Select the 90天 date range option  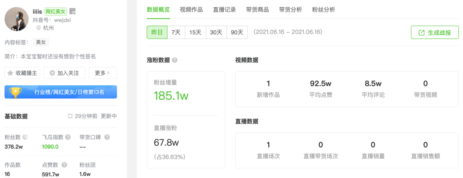pos(237,32)
